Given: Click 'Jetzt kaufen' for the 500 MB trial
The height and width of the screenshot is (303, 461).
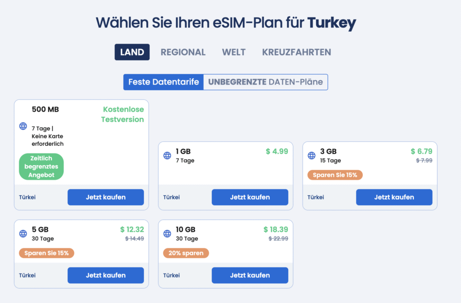Looking at the screenshot, I should coord(105,197).
